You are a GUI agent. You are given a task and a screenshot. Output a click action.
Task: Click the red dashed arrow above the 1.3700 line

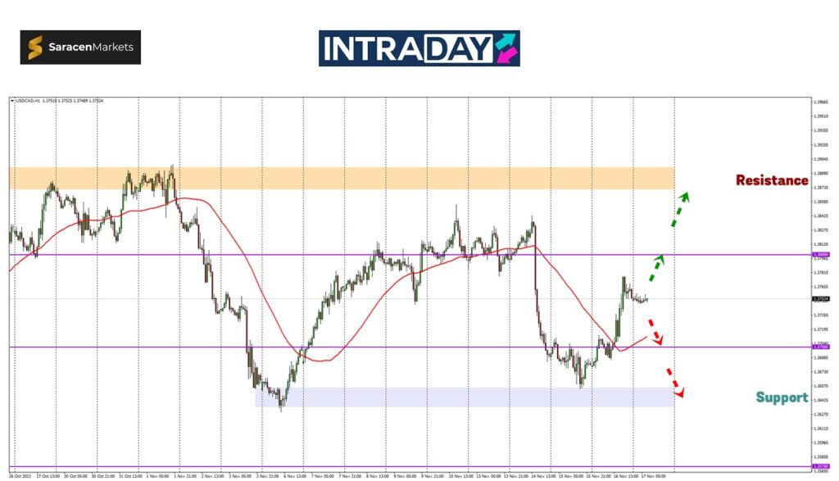655,334
